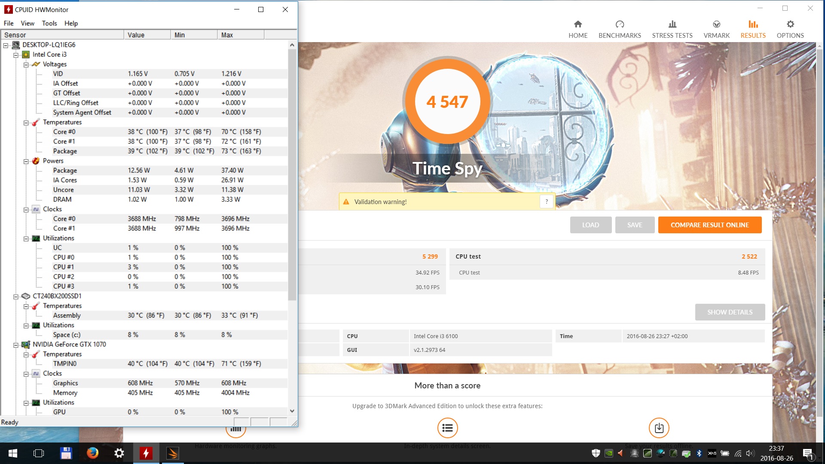825x464 pixels.
Task: Open Firefox from the taskbar
Action: [92, 453]
